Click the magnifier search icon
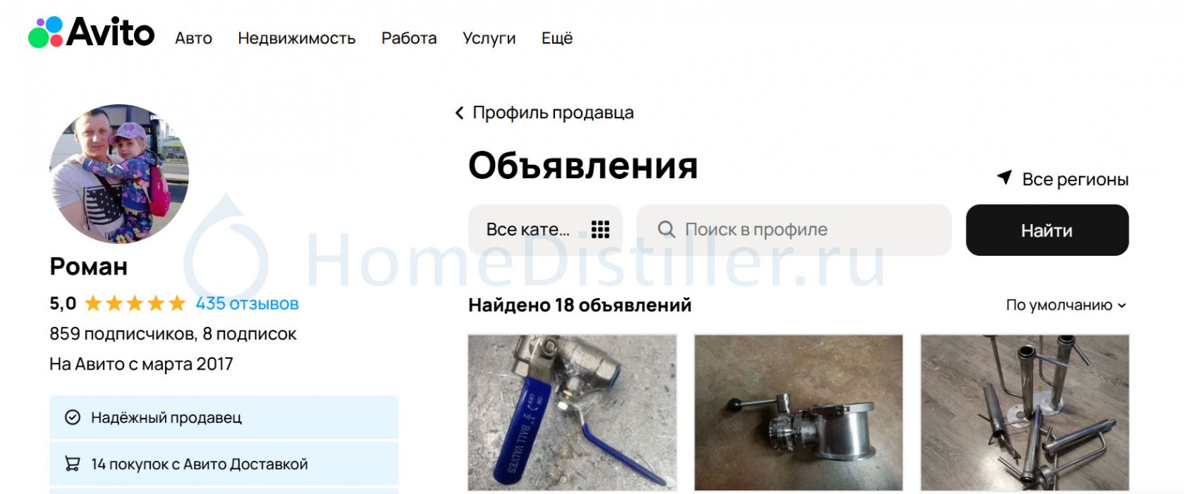This screenshot has height=494, width=1184. (666, 230)
